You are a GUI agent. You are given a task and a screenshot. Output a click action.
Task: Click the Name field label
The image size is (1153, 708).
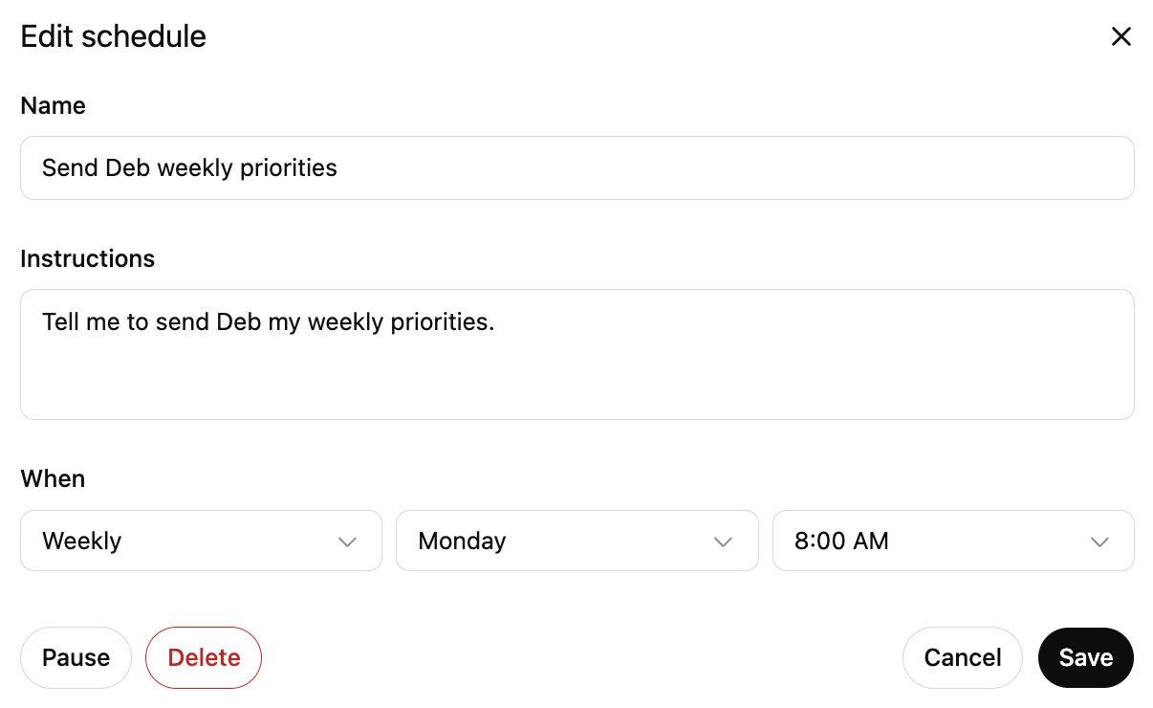pos(53,105)
